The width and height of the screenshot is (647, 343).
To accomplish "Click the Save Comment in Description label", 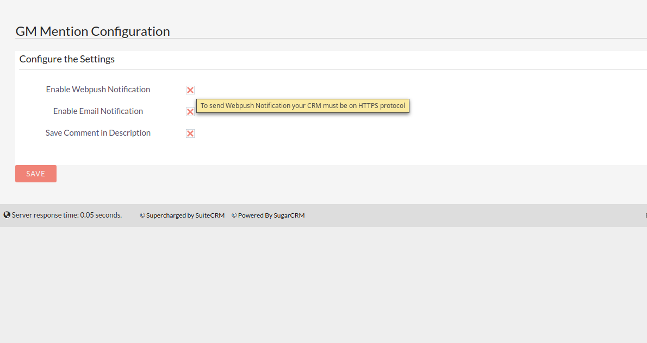I will point(98,133).
